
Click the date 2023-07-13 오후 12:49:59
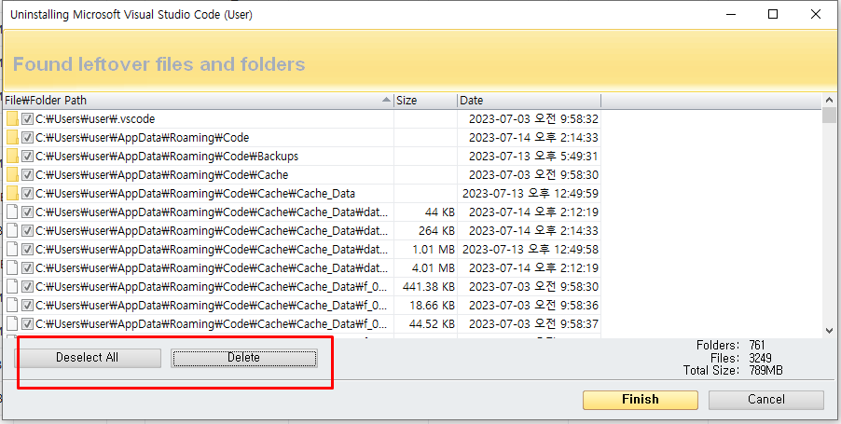click(x=531, y=194)
